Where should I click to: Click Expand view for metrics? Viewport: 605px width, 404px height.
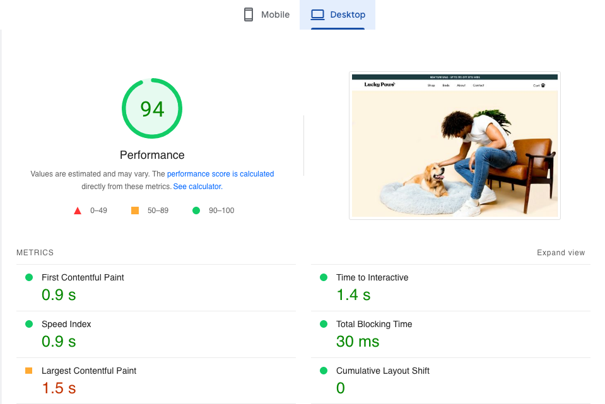click(x=560, y=253)
